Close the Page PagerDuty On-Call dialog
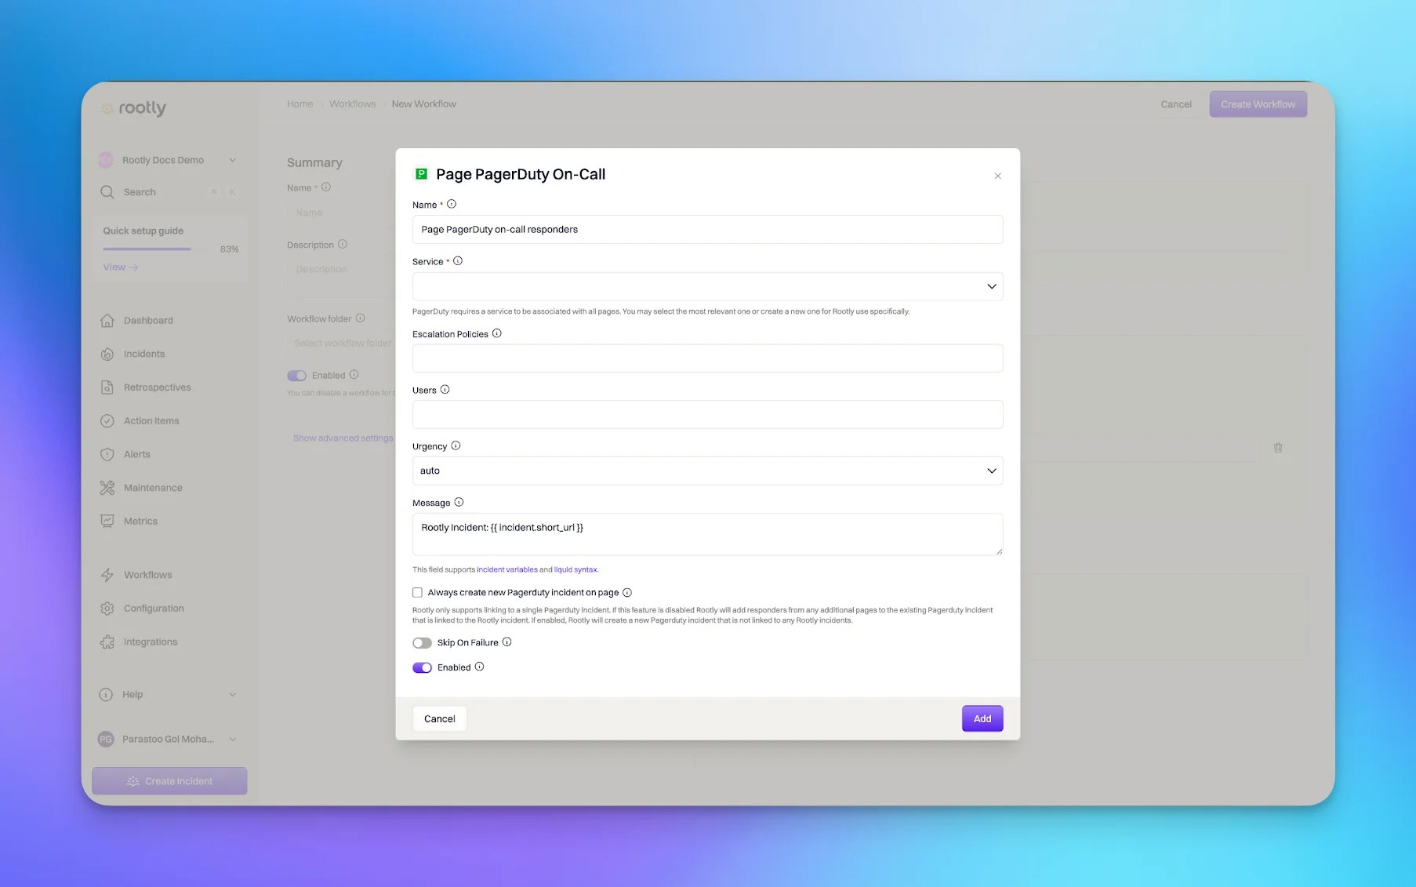The image size is (1416, 887). click(x=997, y=176)
